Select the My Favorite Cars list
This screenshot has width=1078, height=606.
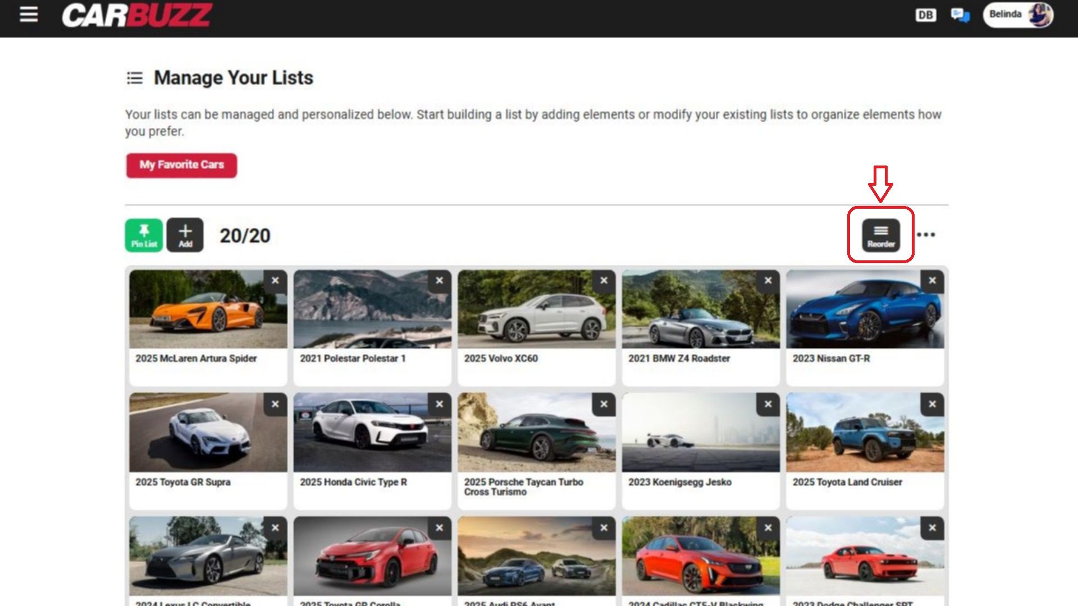(x=181, y=165)
